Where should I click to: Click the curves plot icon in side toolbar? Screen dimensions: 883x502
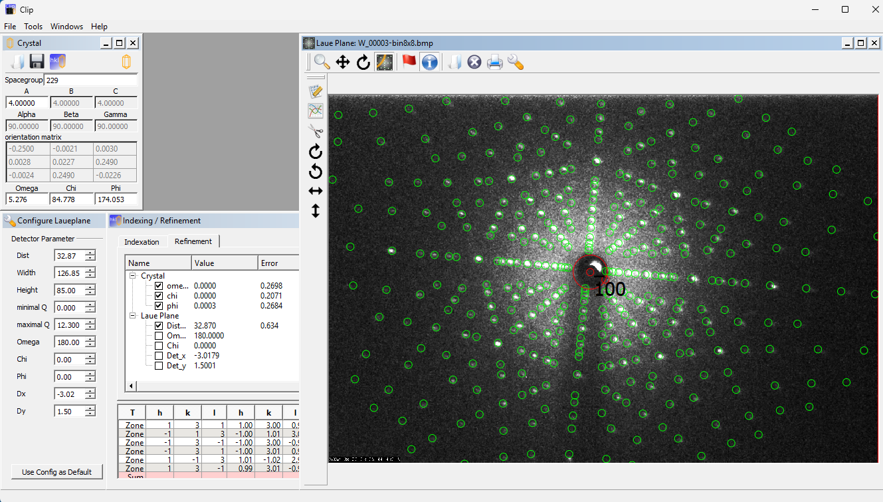click(x=316, y=111)
